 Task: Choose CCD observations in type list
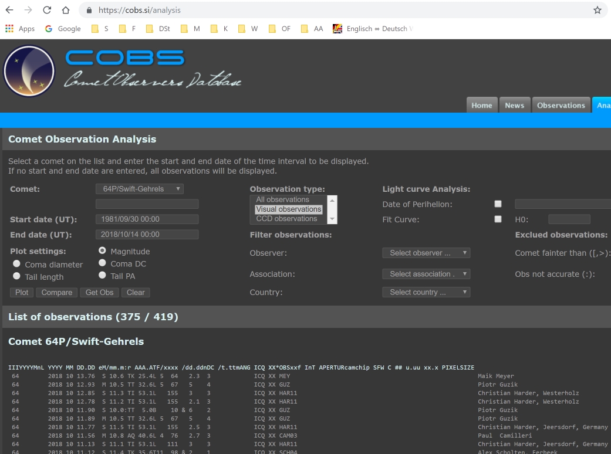tap(286, 218)
